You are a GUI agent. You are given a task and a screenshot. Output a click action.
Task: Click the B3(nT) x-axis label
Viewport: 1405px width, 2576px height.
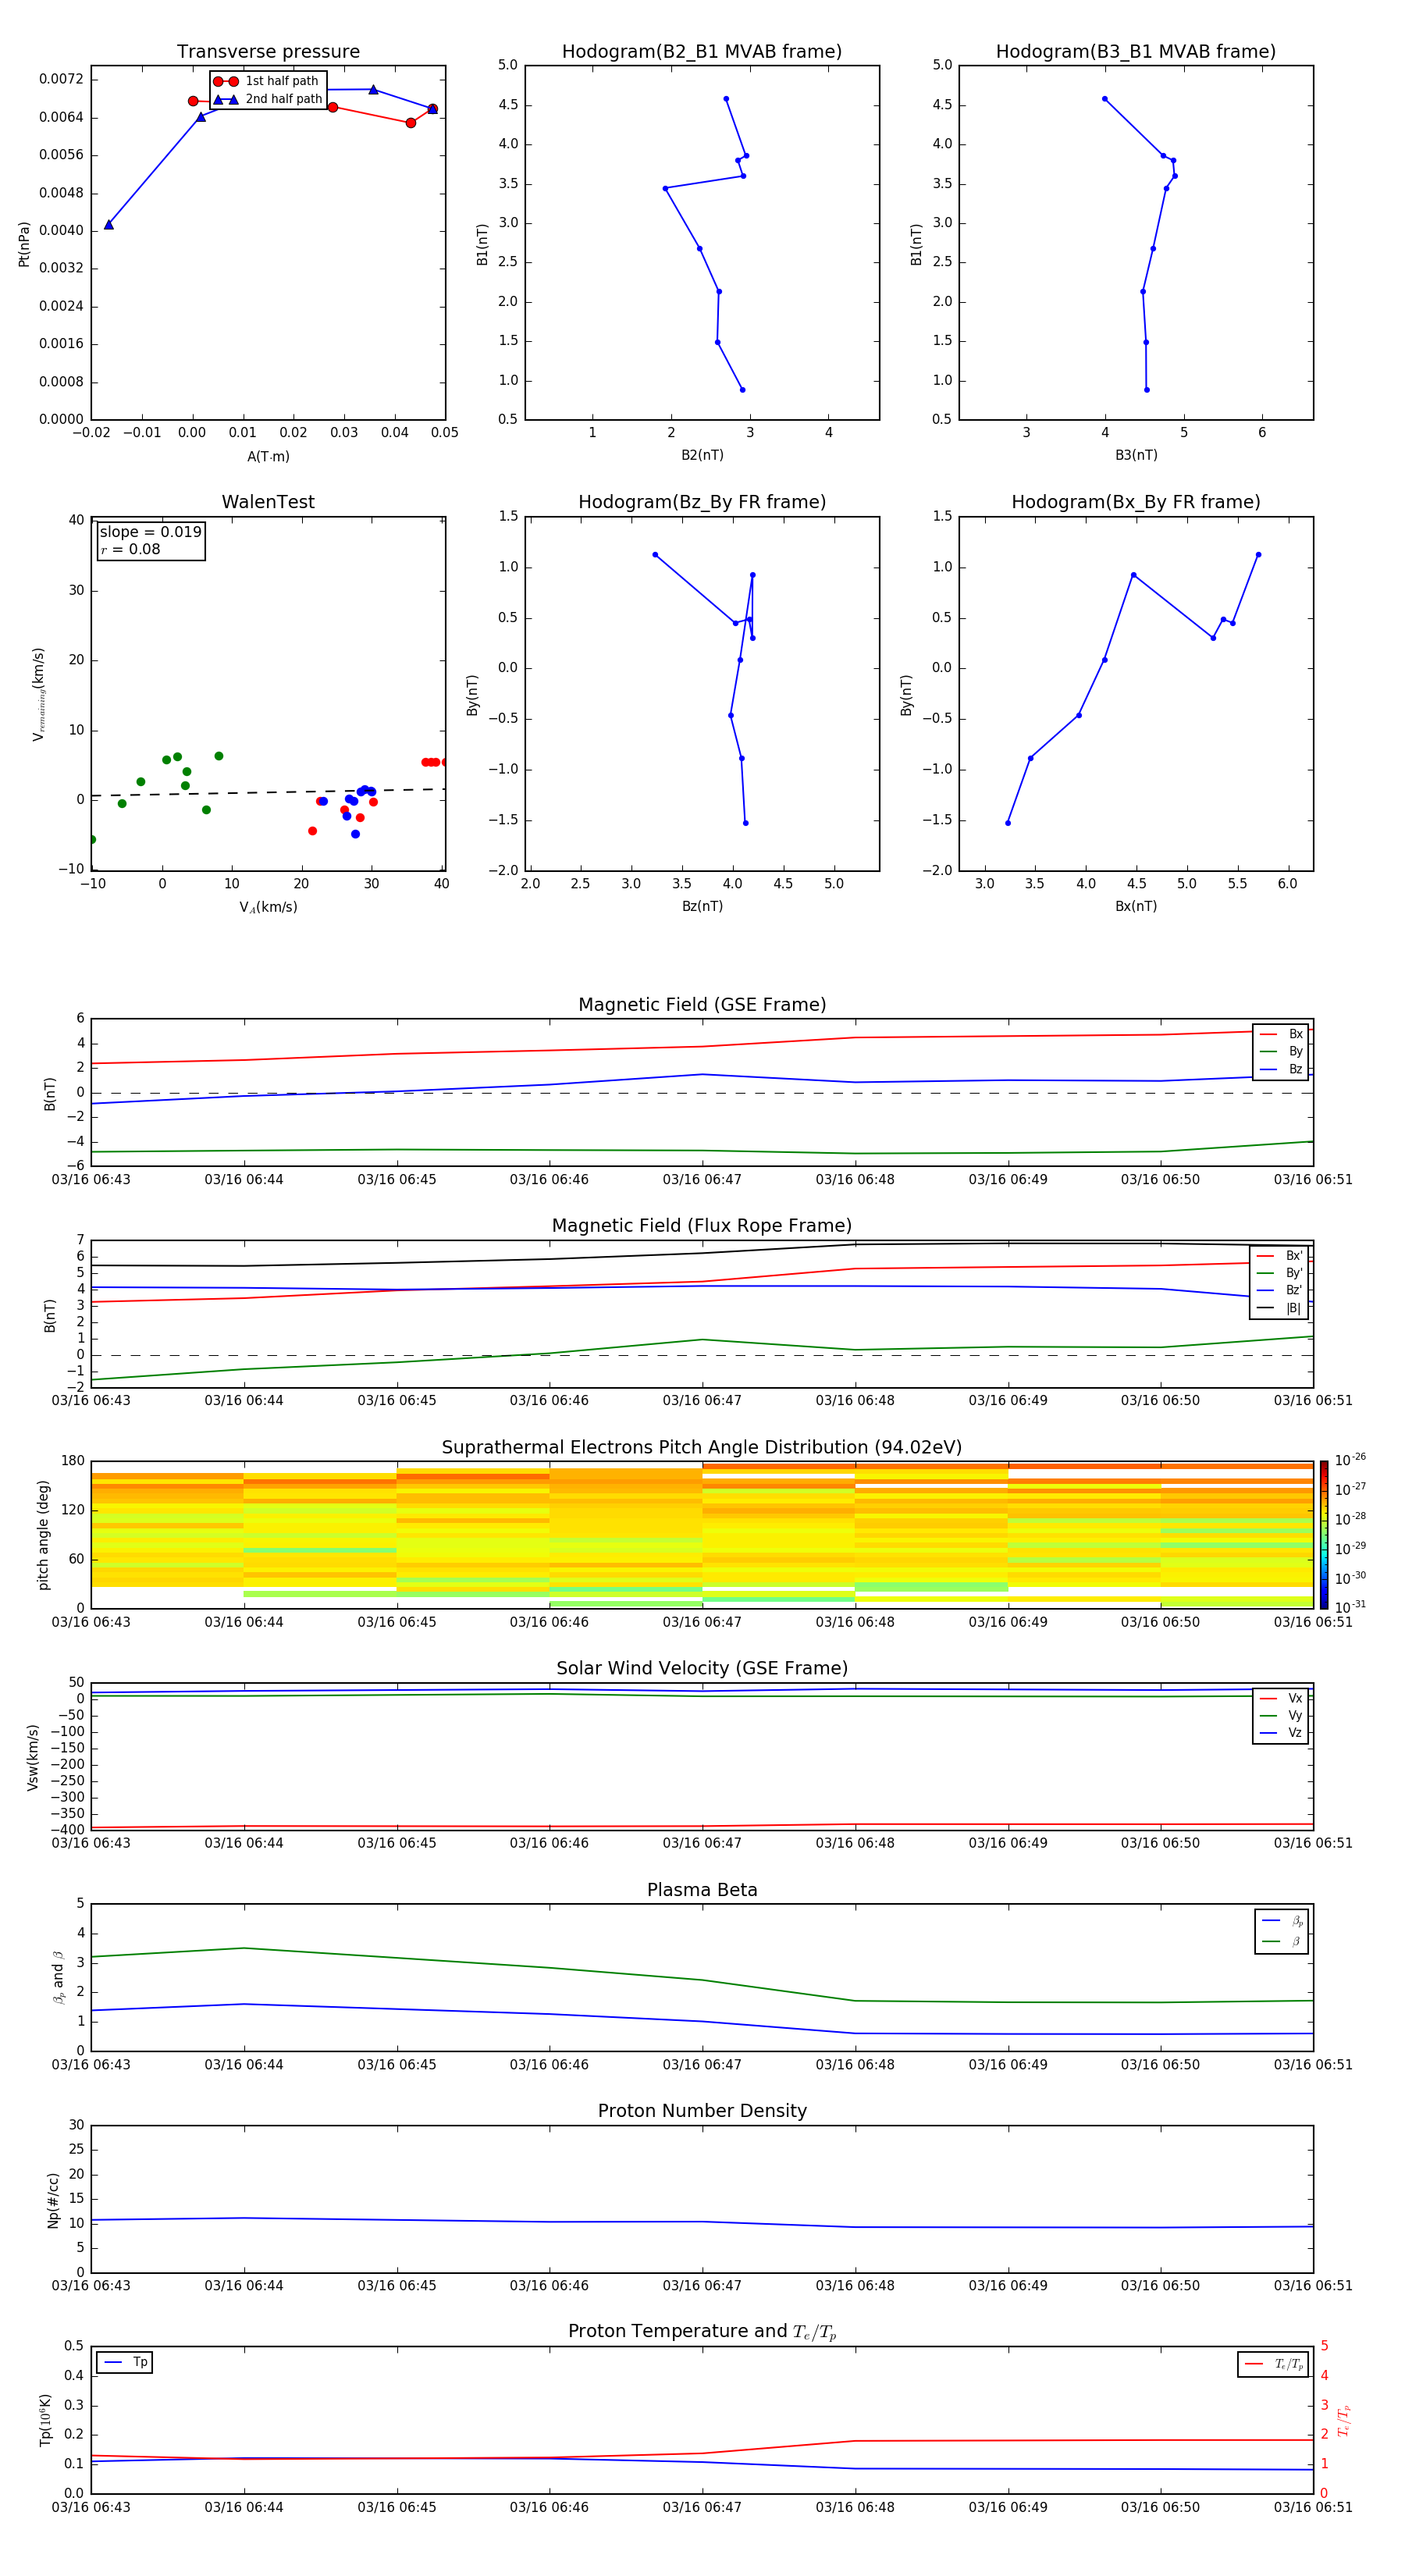[1136, 455]
